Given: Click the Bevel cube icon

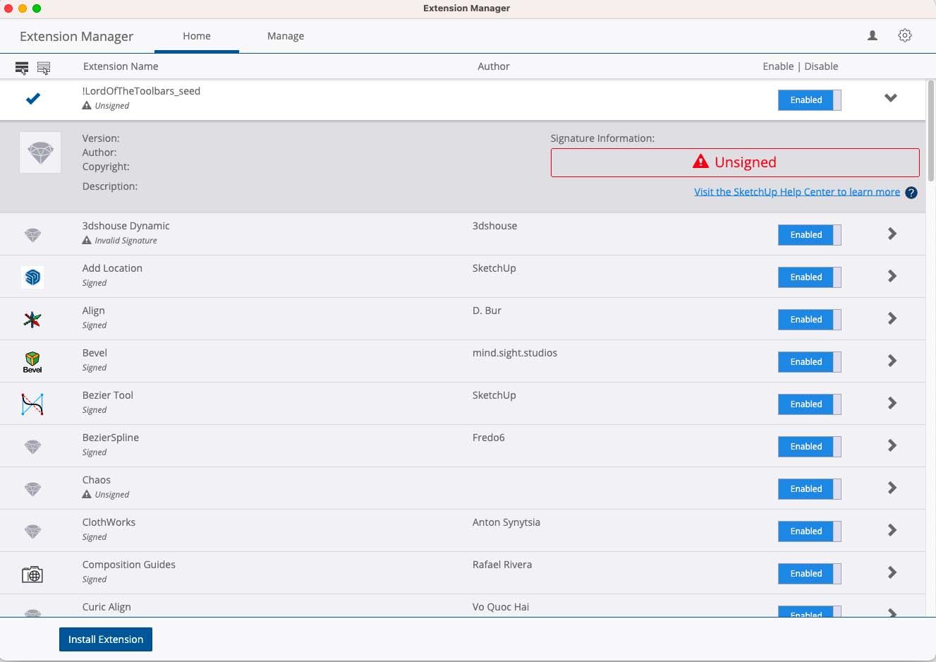Looking at the screenshot, I should pyautogui.click(x=32, y=361).
